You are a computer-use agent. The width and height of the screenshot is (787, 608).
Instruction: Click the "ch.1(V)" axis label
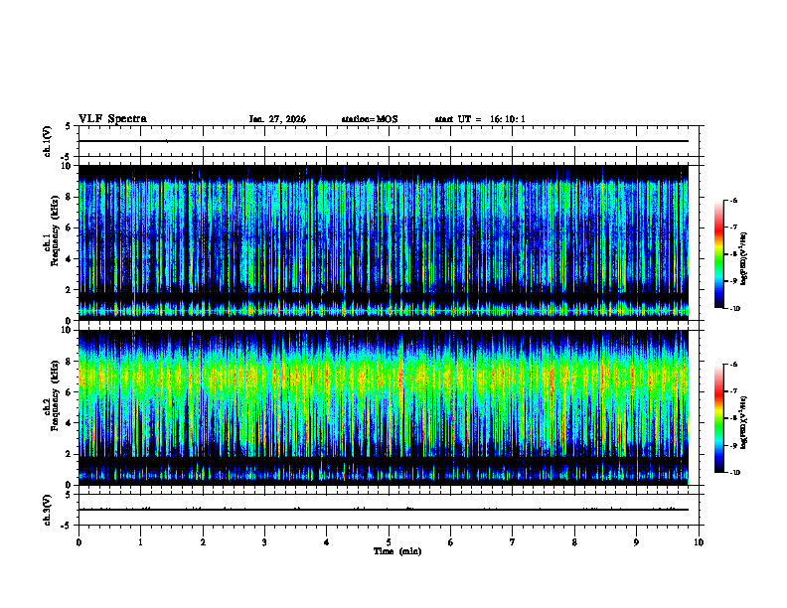[x=48, y=141]
